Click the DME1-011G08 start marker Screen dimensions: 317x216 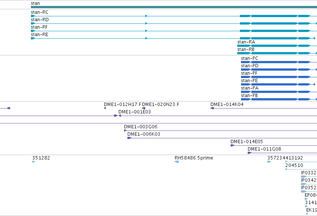tap(250, 153)
